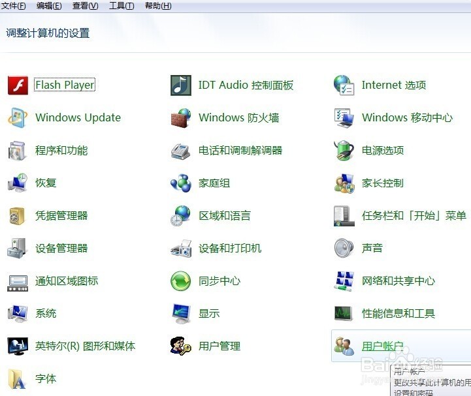Open the 家庭组 spheres icon
Viewport: 471px width, 396px height.
pyautogui.click(x=181, y=183)
